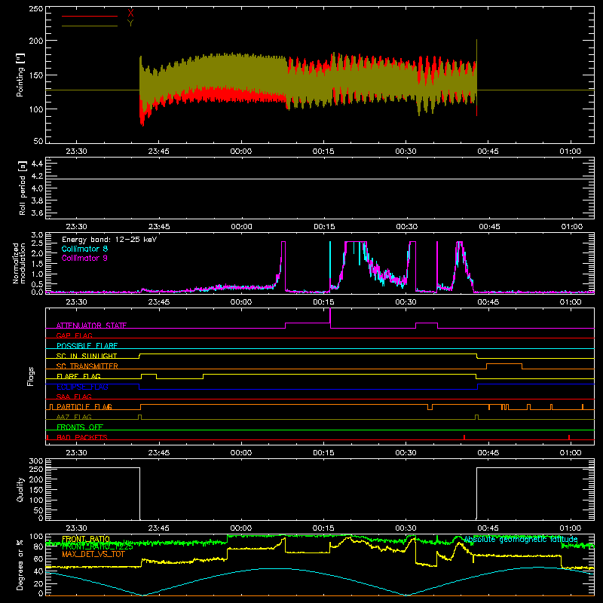Select the FRONT_RATIO legend entry
The image size is (603, 603).
pyautogui.click(x=86, y=539)
